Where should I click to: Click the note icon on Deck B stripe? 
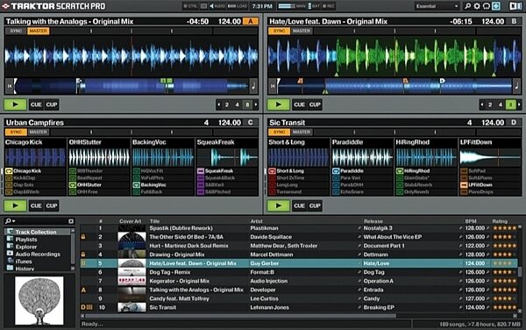tap(516, 86)
